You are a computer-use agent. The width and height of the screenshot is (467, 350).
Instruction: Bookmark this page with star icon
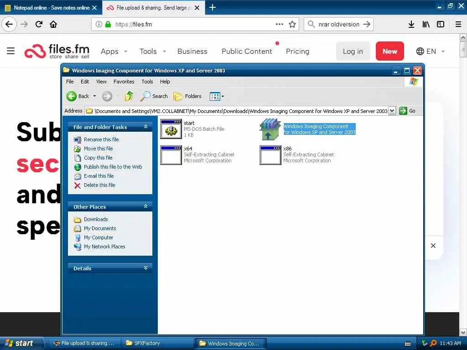(x=292, y=24)
